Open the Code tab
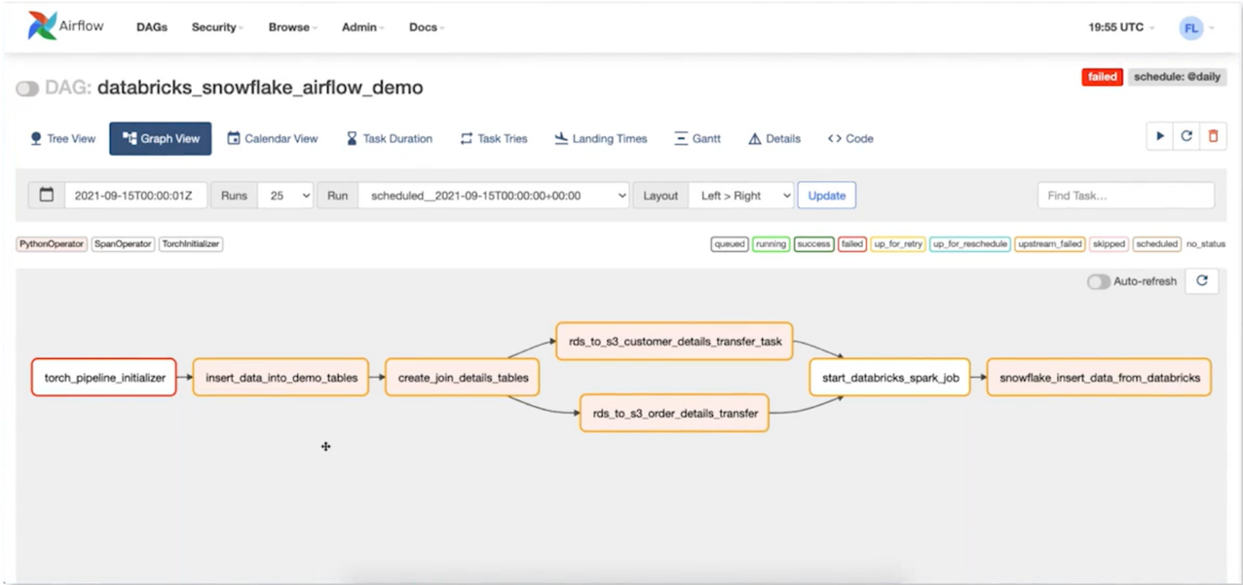Viewport: 1243px width, 585px height. click(x=850, y=138)
